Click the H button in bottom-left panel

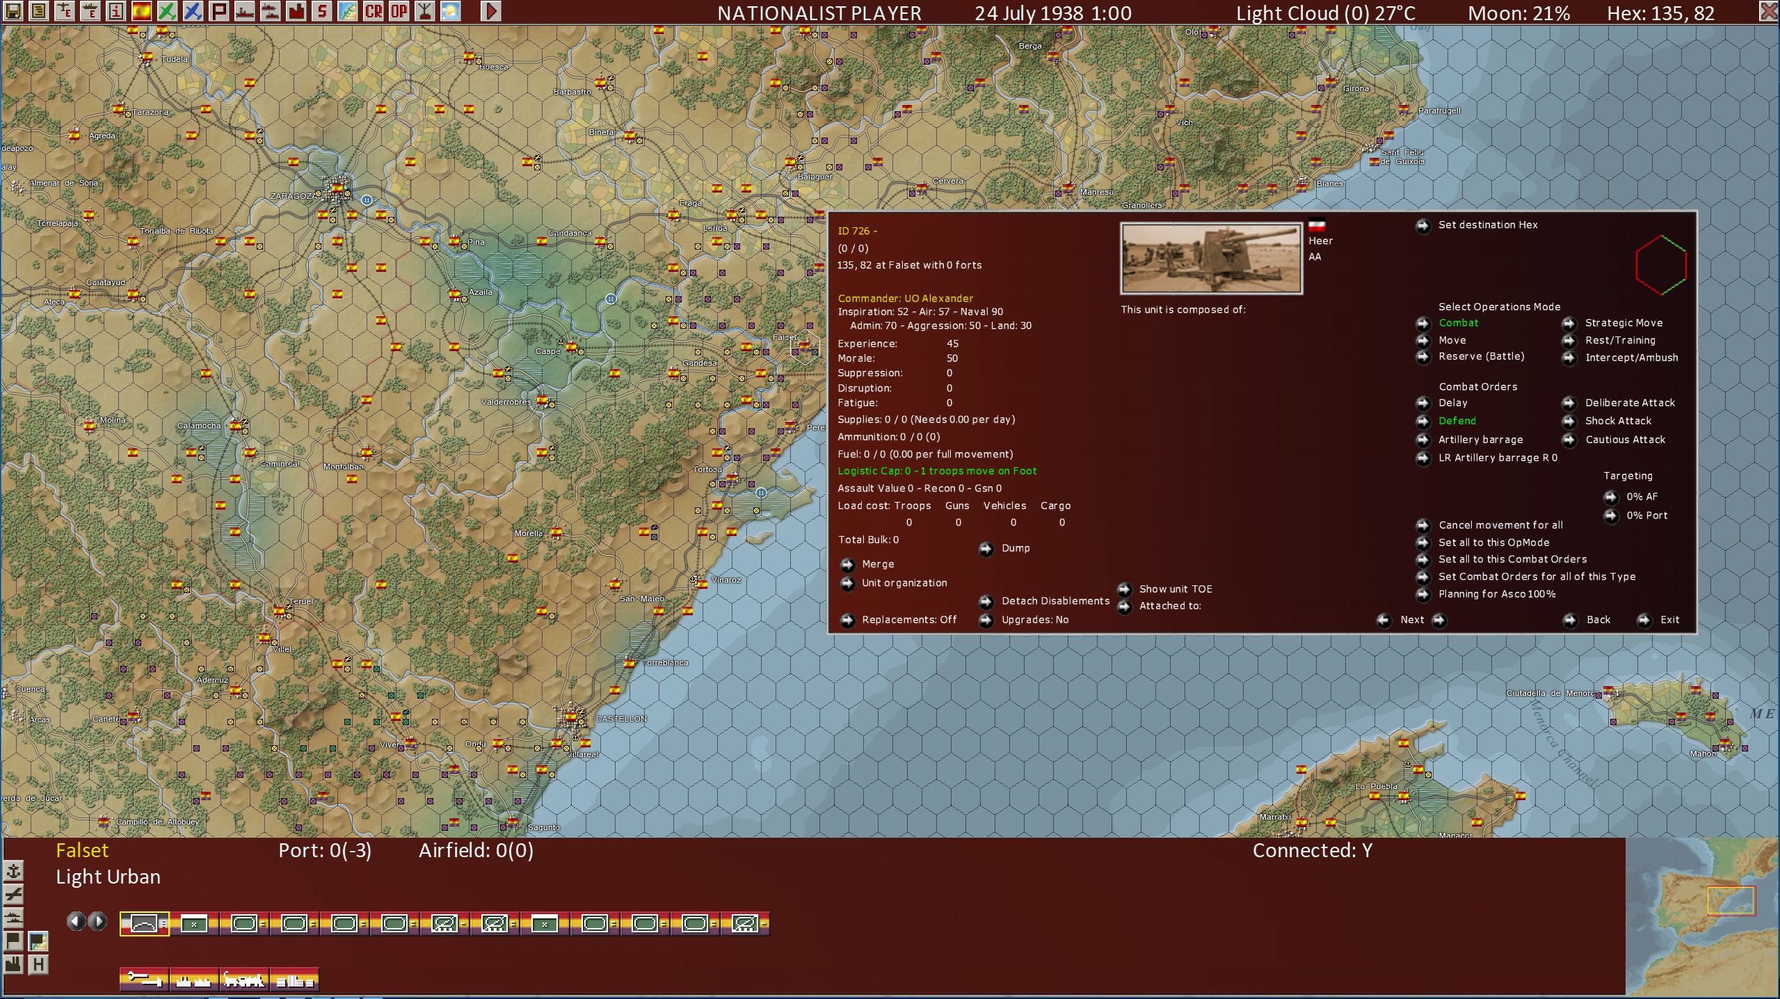pyautogui.click(x=38, y=964)
